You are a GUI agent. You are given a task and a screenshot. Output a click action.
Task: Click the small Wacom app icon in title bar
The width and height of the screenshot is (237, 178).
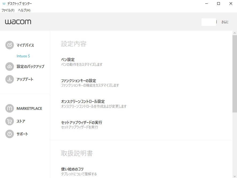4,3
